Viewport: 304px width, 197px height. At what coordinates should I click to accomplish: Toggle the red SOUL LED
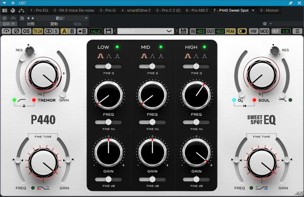point(254,100)
